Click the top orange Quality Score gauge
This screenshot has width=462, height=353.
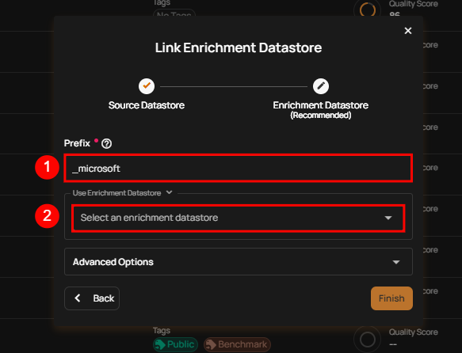(x=367, y=9)
